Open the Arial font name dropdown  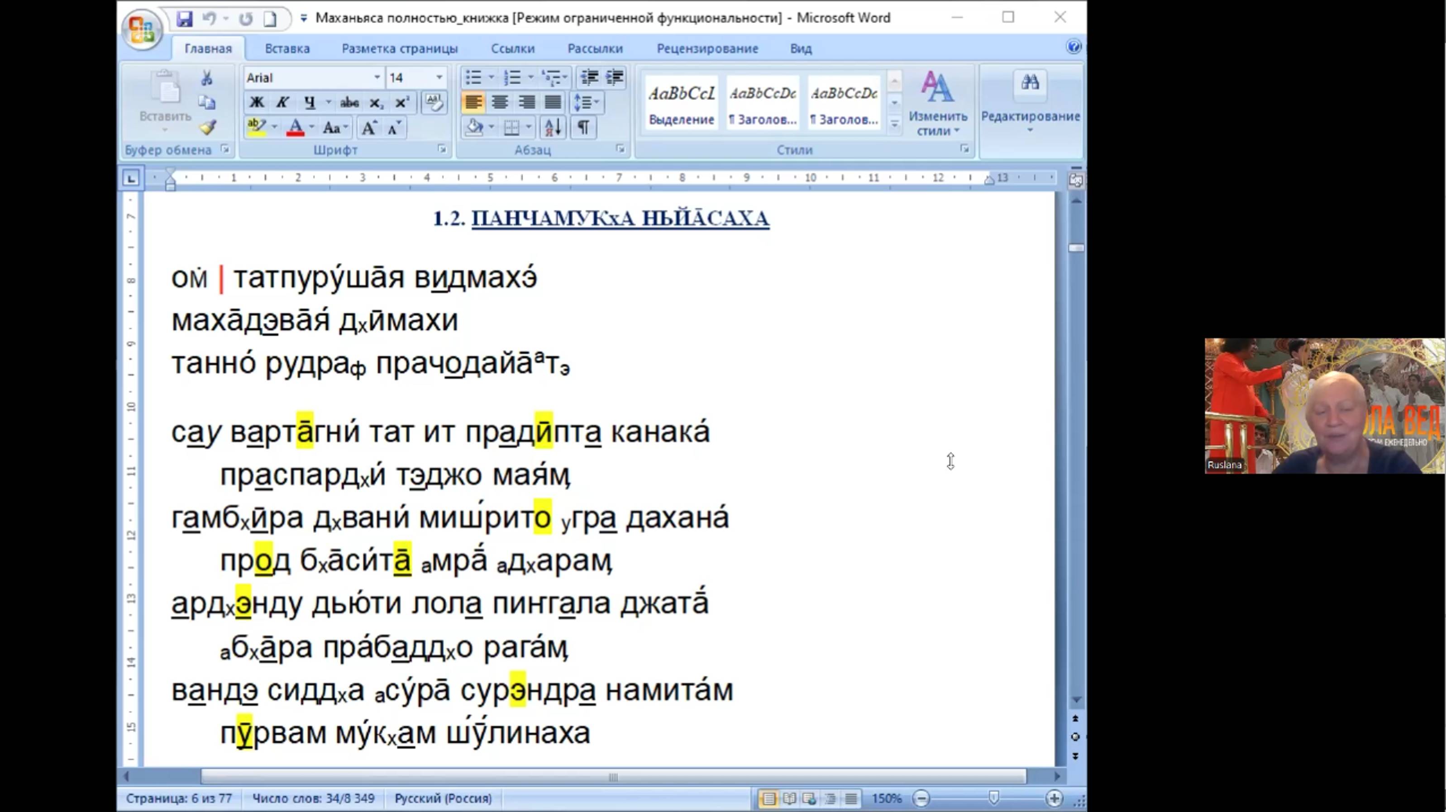point(377,77)
